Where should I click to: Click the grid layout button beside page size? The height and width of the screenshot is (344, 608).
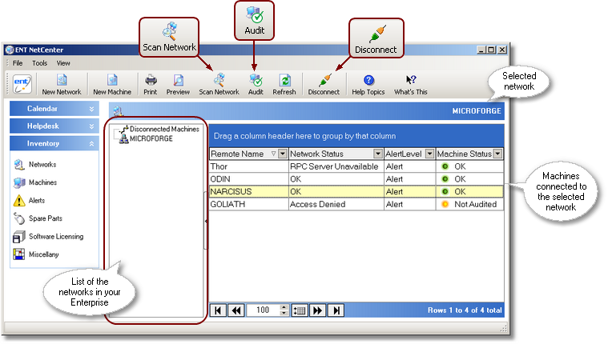[300, 310]
